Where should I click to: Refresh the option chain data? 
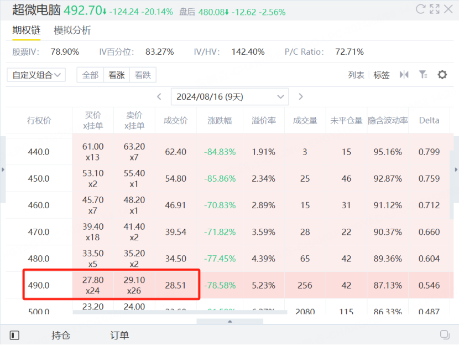click(420, 9)
